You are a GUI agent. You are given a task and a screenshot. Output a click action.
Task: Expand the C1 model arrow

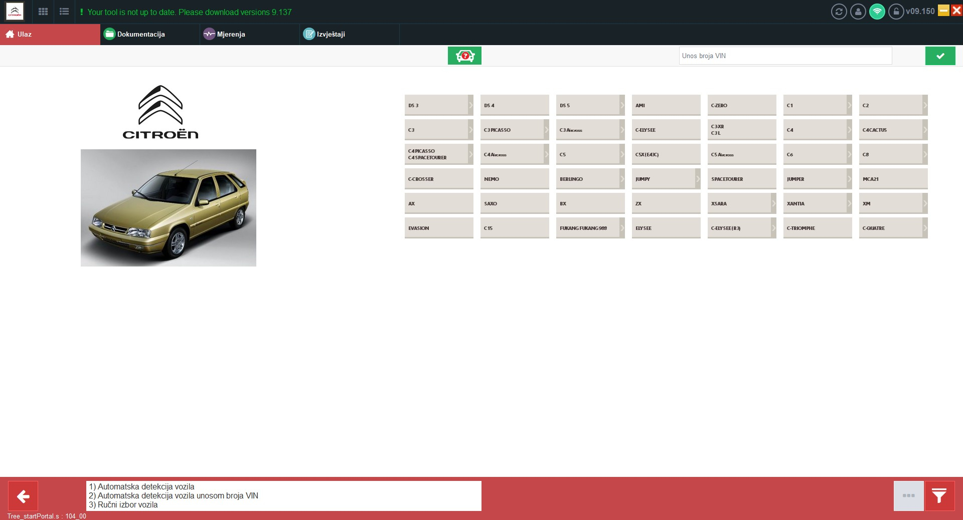tap(849, 105)
